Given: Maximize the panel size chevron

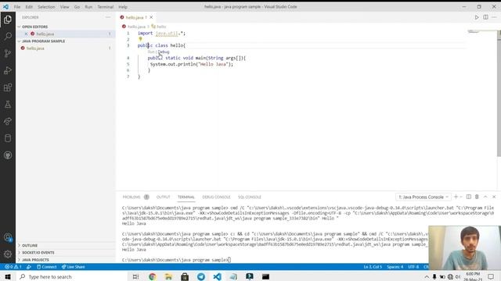Looking at the screenshot, I should (x=485, y=197).
